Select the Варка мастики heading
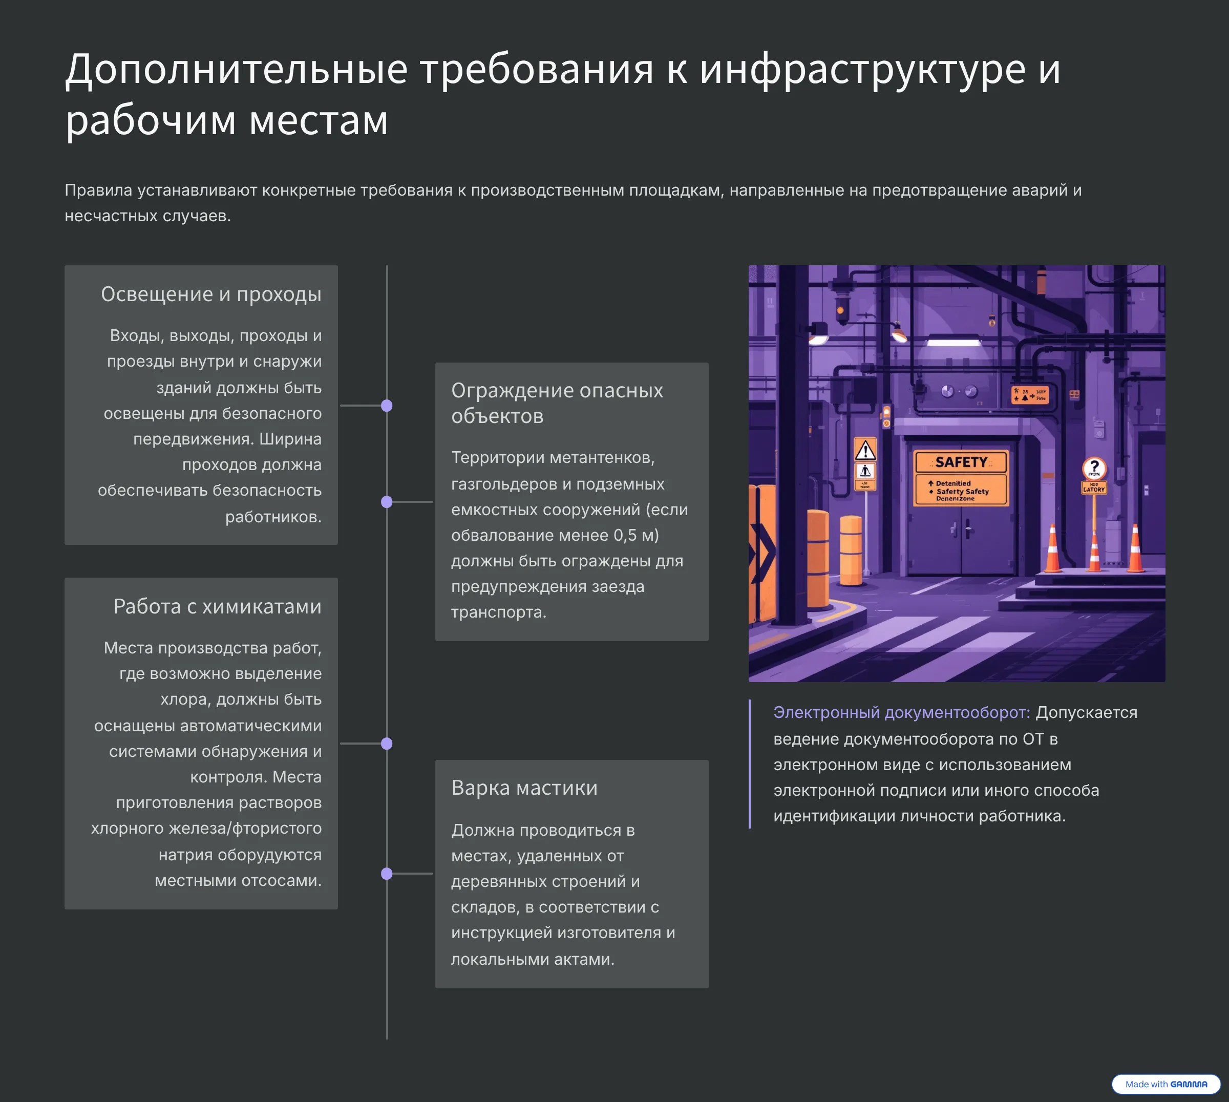The image size is (1229, 1102). pyautogui.click(x=524, y=788)
